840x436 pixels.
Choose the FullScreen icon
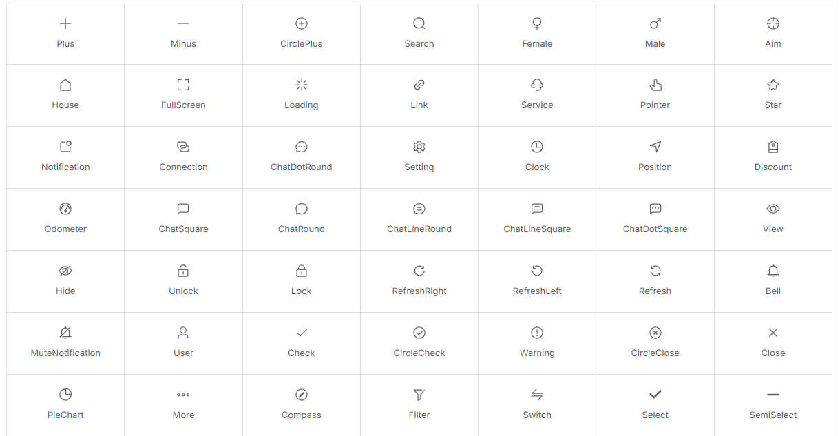tap(183, 85)
